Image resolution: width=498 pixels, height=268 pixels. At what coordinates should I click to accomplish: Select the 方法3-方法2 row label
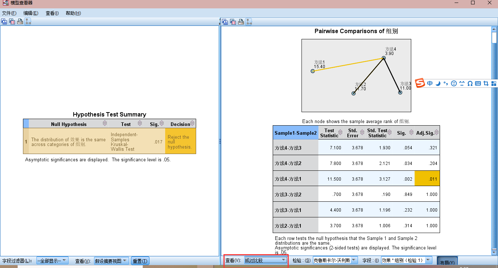point(295,194)
